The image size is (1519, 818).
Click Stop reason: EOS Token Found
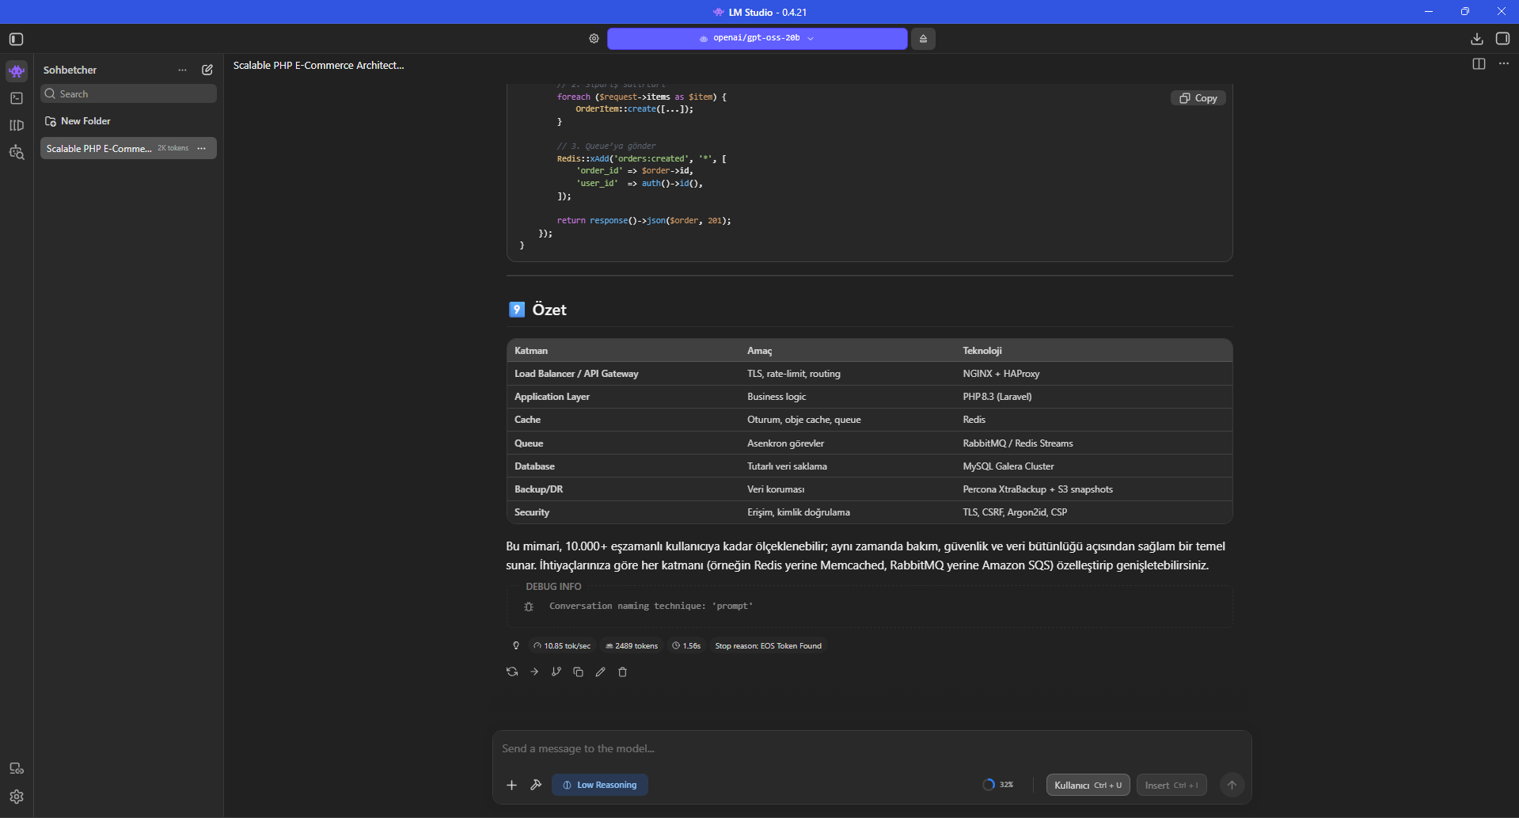tap(768, 646)
